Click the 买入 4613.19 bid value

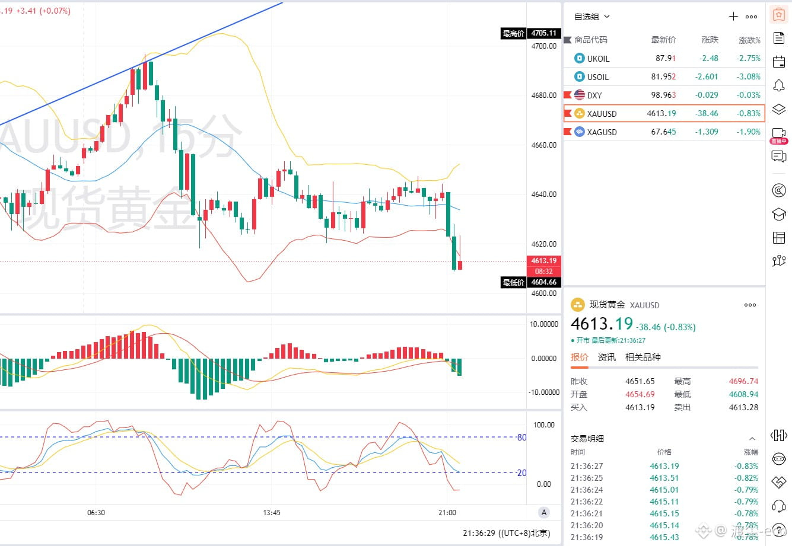pos(640,407)
